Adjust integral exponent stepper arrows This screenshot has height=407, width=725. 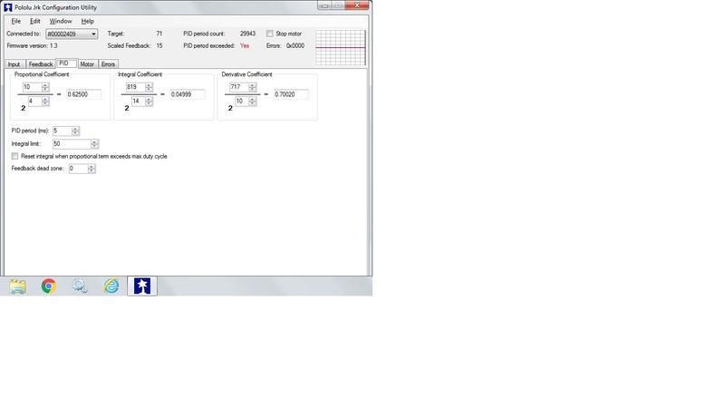click(149, 102)
